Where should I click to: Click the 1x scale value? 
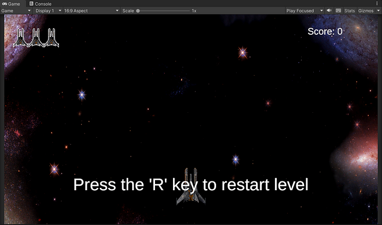(x=194, y=11)
